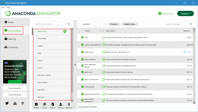Select the miniconda environment
Screen dimensions: 198x112
point(52,39)
